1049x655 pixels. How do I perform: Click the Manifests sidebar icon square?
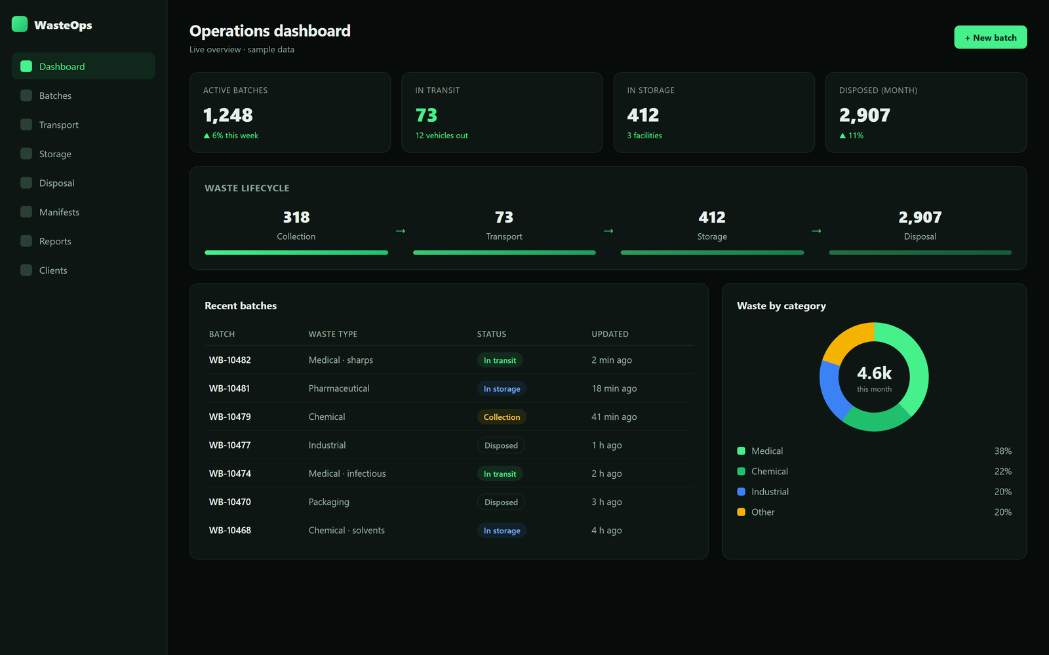(x=26, y=212)
